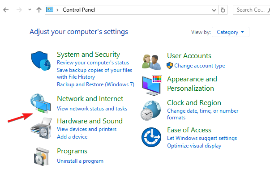Open Appearance and Personalization category
The height and width of the screenshot is (190, 270).
192,84
